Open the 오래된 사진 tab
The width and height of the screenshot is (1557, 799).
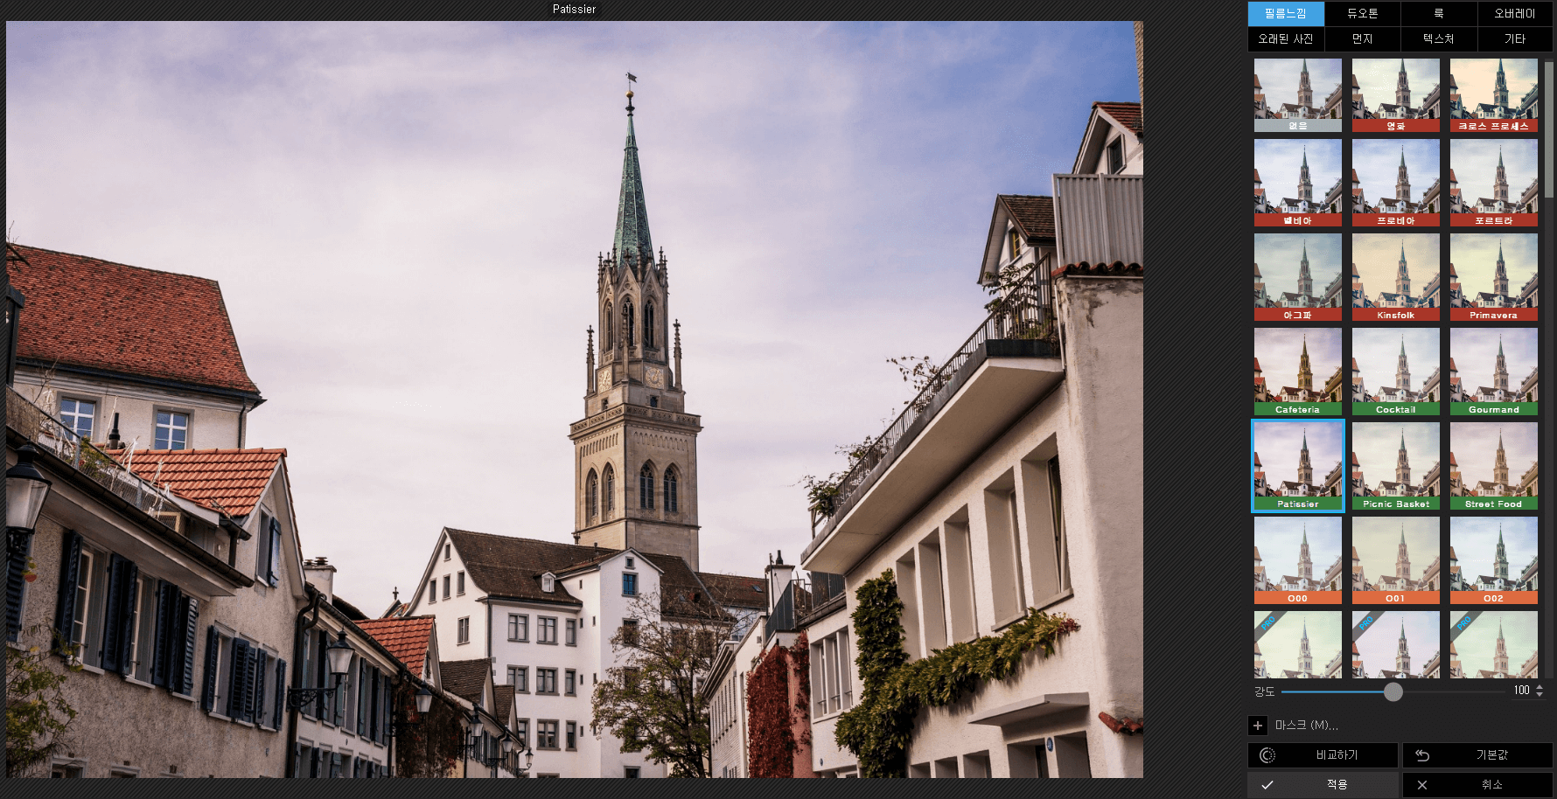[1285, 39]
